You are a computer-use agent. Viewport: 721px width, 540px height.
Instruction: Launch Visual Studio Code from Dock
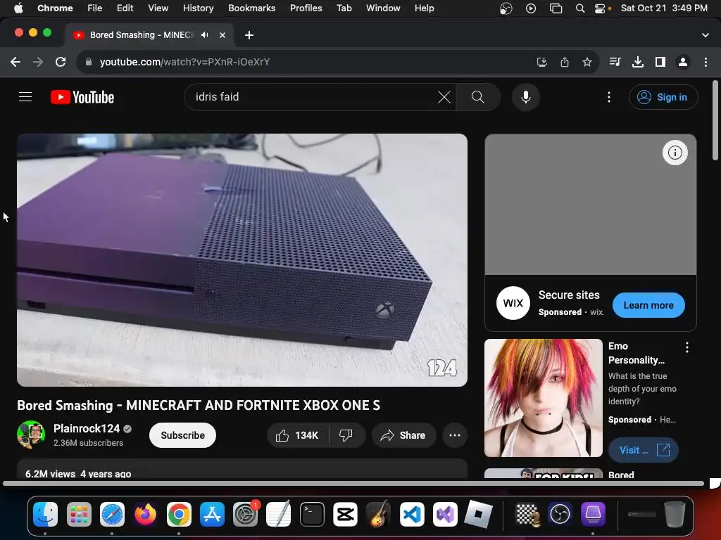coord(412,514)
